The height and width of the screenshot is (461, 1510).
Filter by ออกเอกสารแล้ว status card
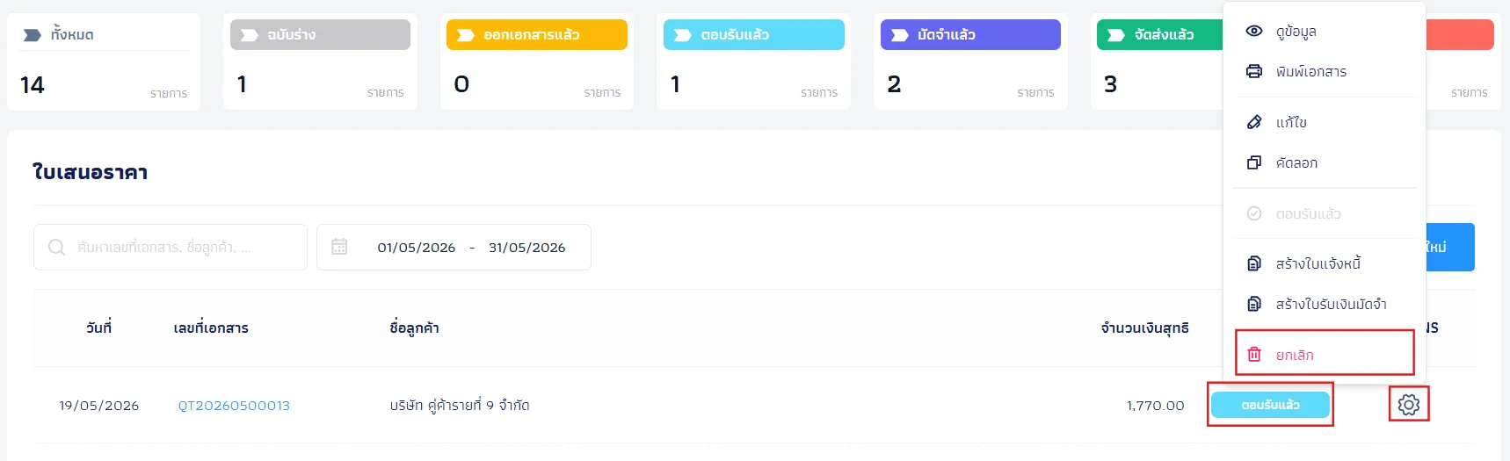(537, 61)
